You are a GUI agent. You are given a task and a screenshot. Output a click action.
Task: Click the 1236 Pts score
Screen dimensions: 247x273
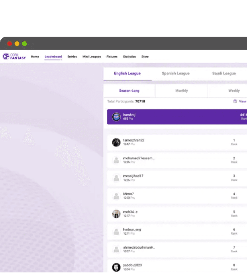point(129,162)
